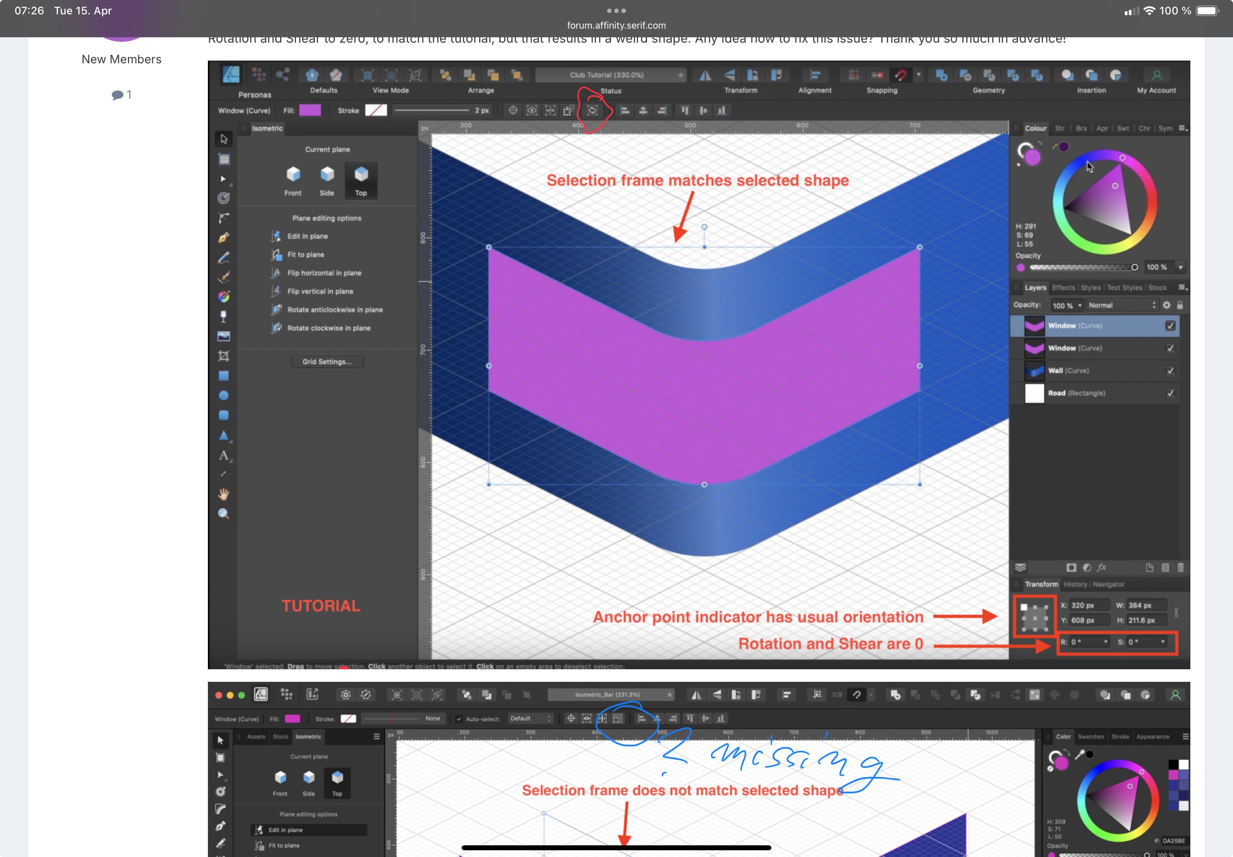Pick the Triangle shape tool in tutorial screenshot

[223, 436]
